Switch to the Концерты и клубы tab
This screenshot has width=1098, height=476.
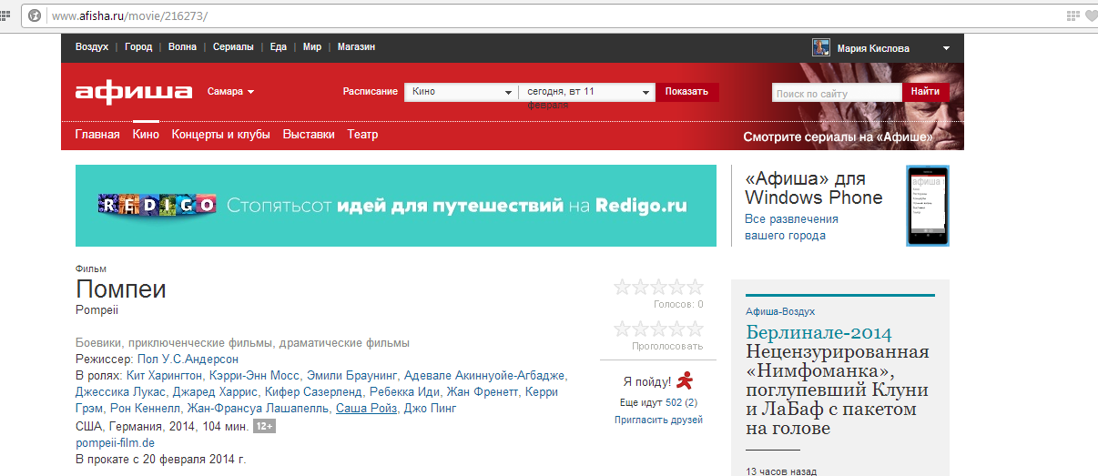click(x=221, y=135)
